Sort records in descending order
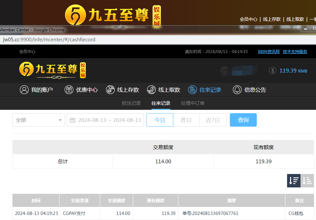Image resolution: width=316 pixels, height=220 pixels. [293, 181]
